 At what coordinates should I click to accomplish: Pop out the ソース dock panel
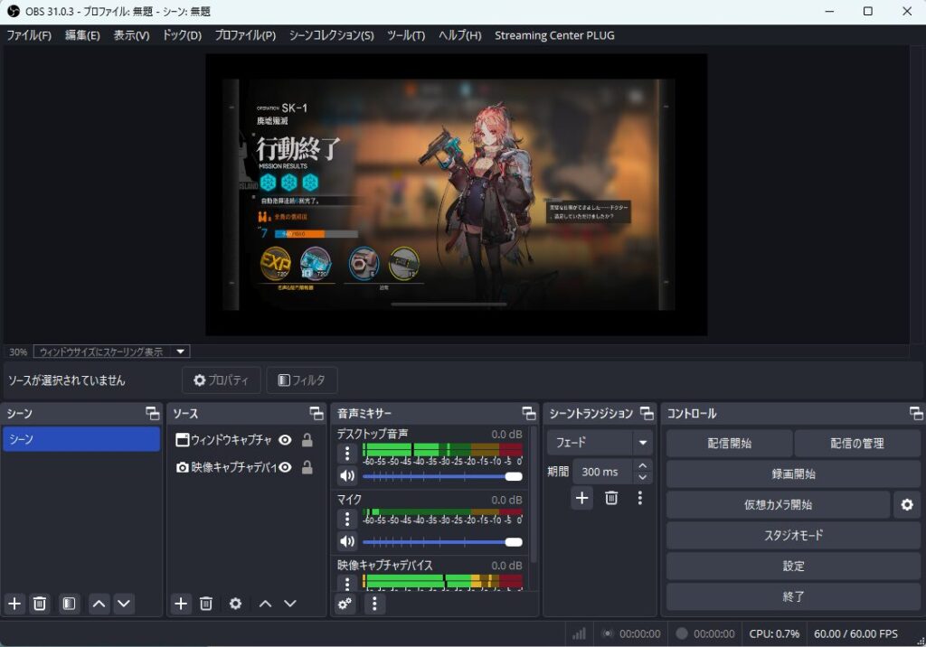pyautogui.click(x=317, y=413)
